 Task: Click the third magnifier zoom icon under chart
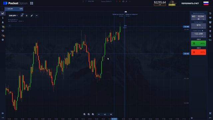[93, 114]
